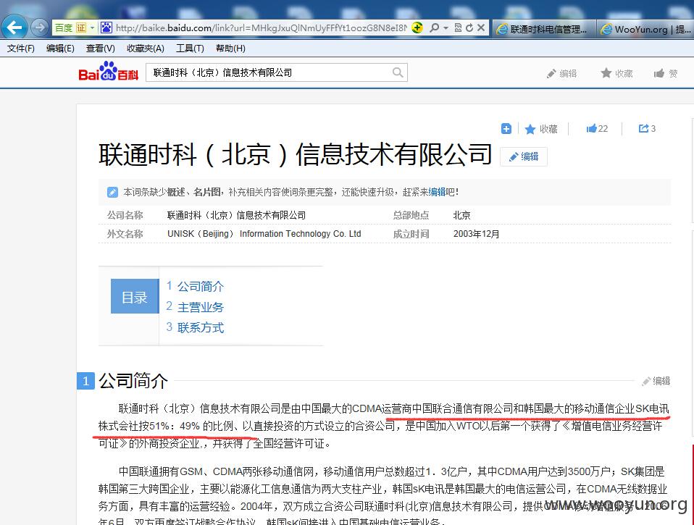Viewport: 694px width, 525px height.
Task: Click the 公司名称 field label
Action: tap(125, 215)
